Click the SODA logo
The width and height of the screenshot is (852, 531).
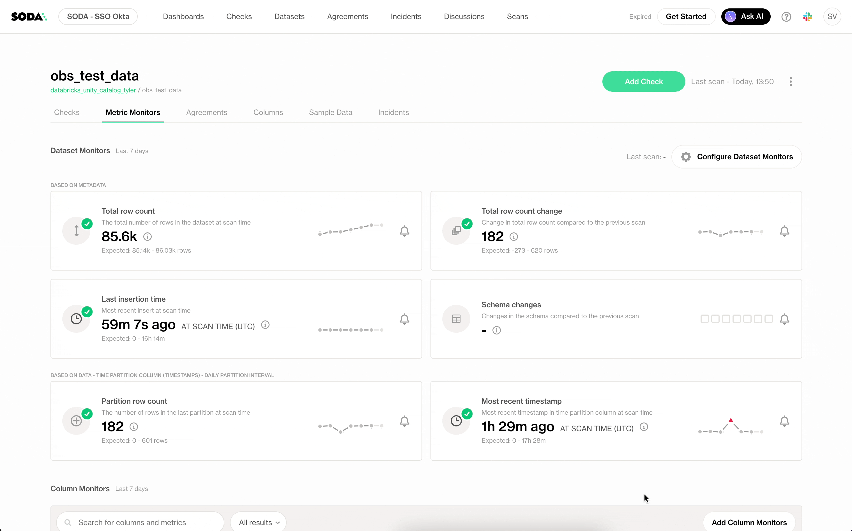(x=29, y=16)
